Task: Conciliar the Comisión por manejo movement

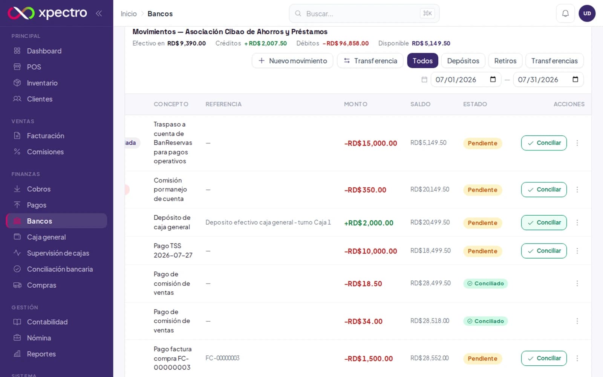Action: [x=544, y=190]
